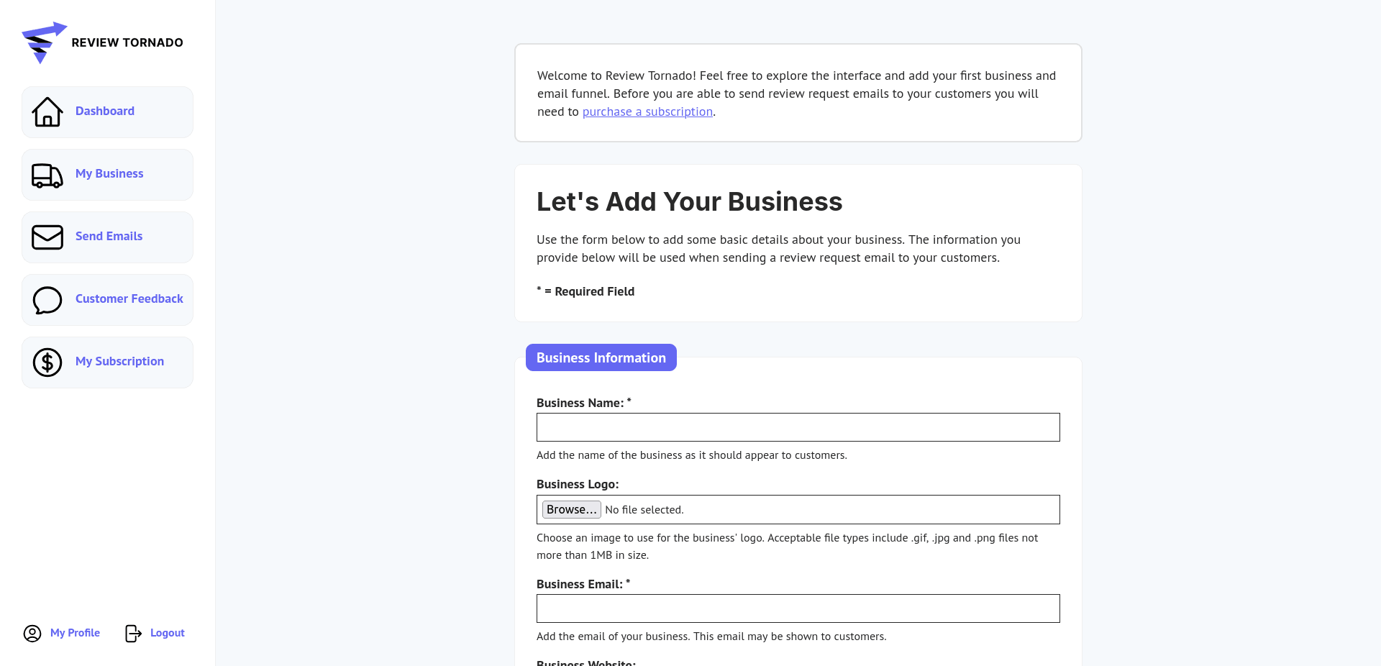
Task: Click the Logout text link
Action: [168, 633]
